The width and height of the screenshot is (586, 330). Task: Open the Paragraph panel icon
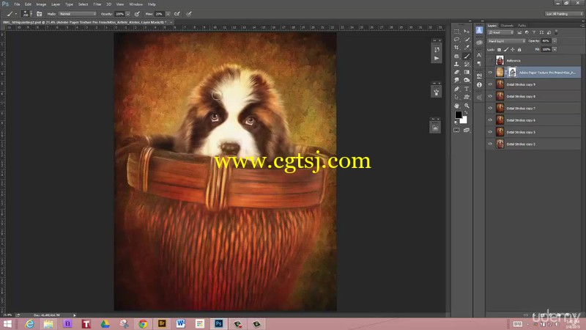pos(479,64)
